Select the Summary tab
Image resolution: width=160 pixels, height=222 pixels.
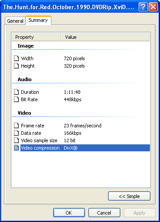point(38,20)
